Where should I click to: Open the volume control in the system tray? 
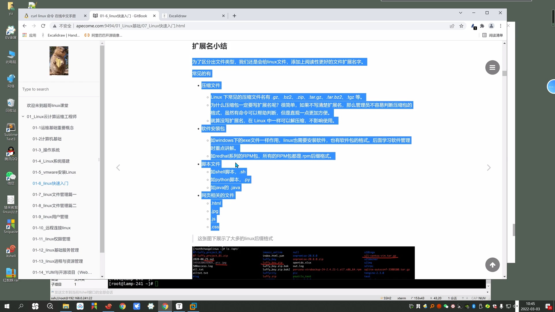[513, 306]
